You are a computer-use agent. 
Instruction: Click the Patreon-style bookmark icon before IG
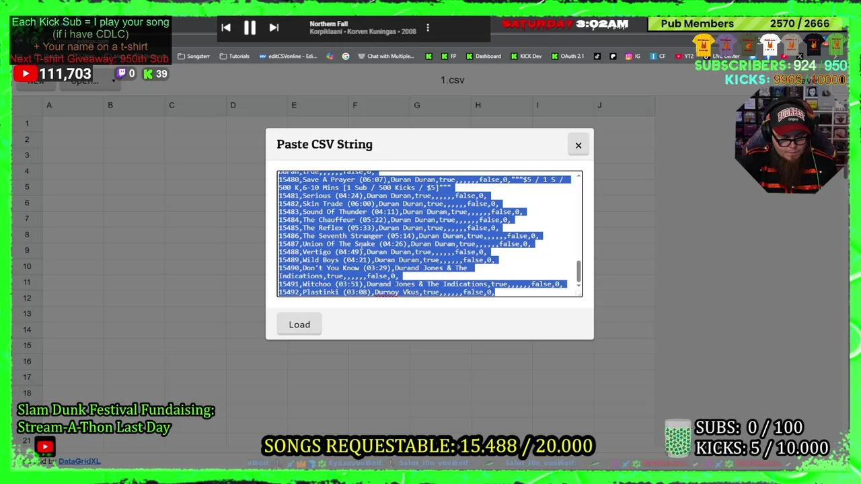tap(613, 56)
